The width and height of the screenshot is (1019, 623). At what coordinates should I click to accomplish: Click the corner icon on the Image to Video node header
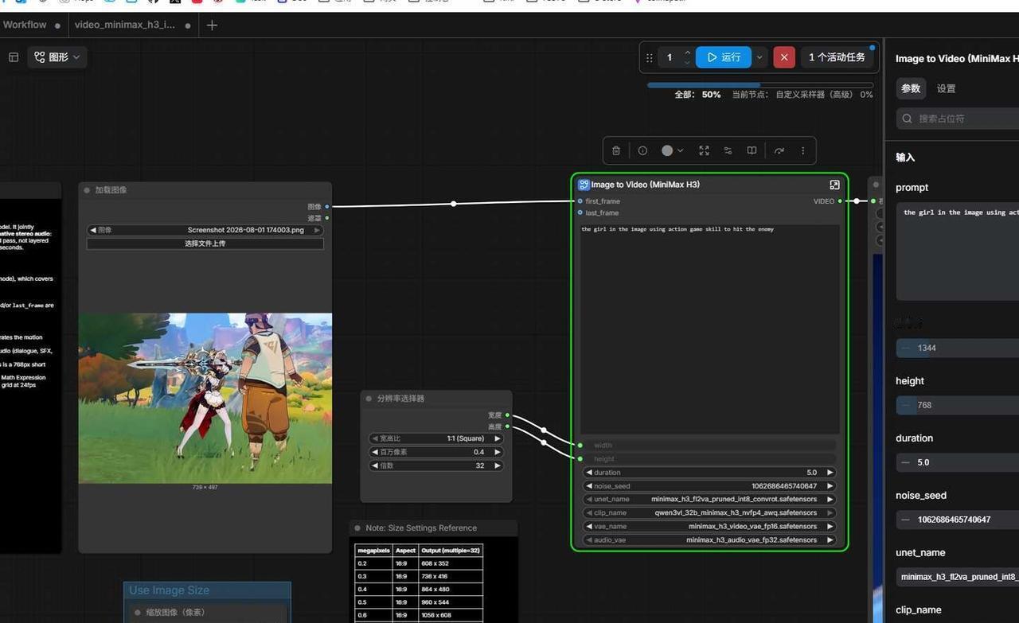point(834,185)
